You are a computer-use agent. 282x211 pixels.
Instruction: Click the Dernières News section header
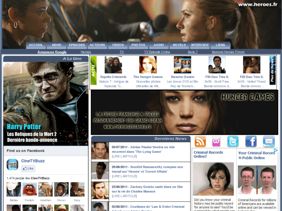[x=141, y=139]
